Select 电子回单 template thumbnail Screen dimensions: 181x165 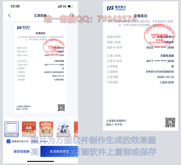click(x=12, y=129)
